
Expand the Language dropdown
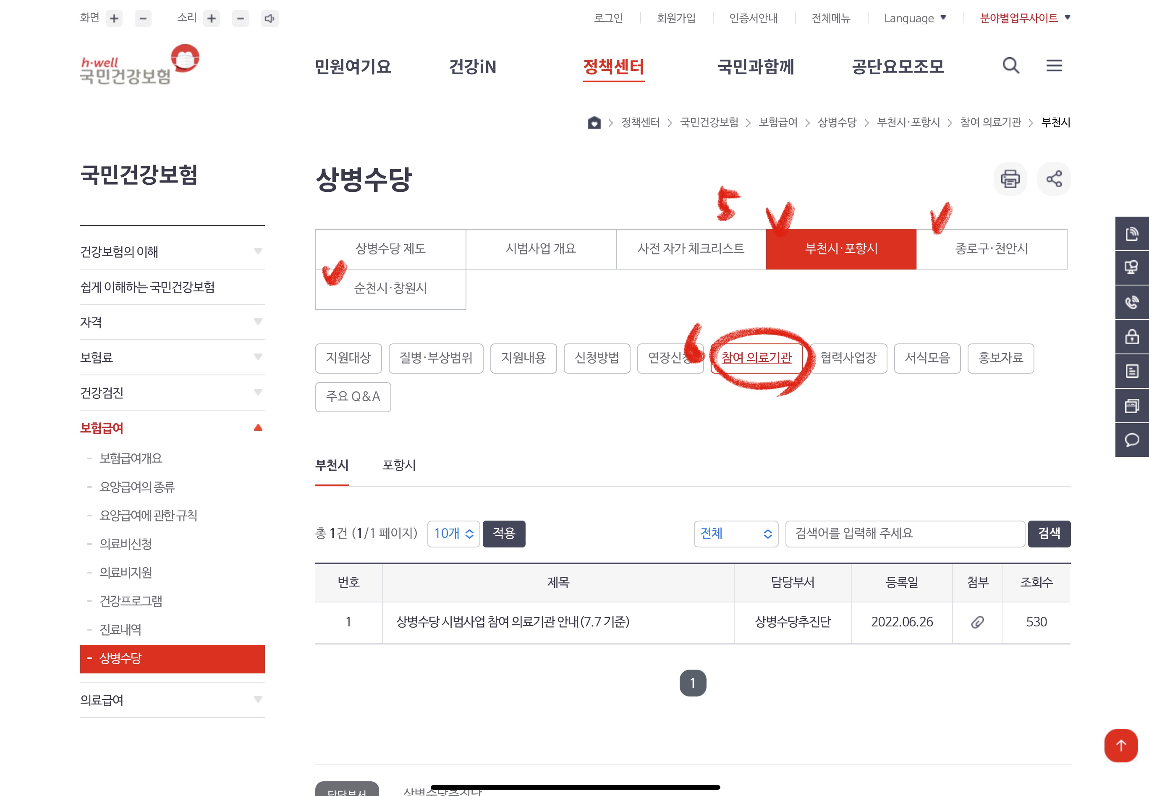coord(915,18)
